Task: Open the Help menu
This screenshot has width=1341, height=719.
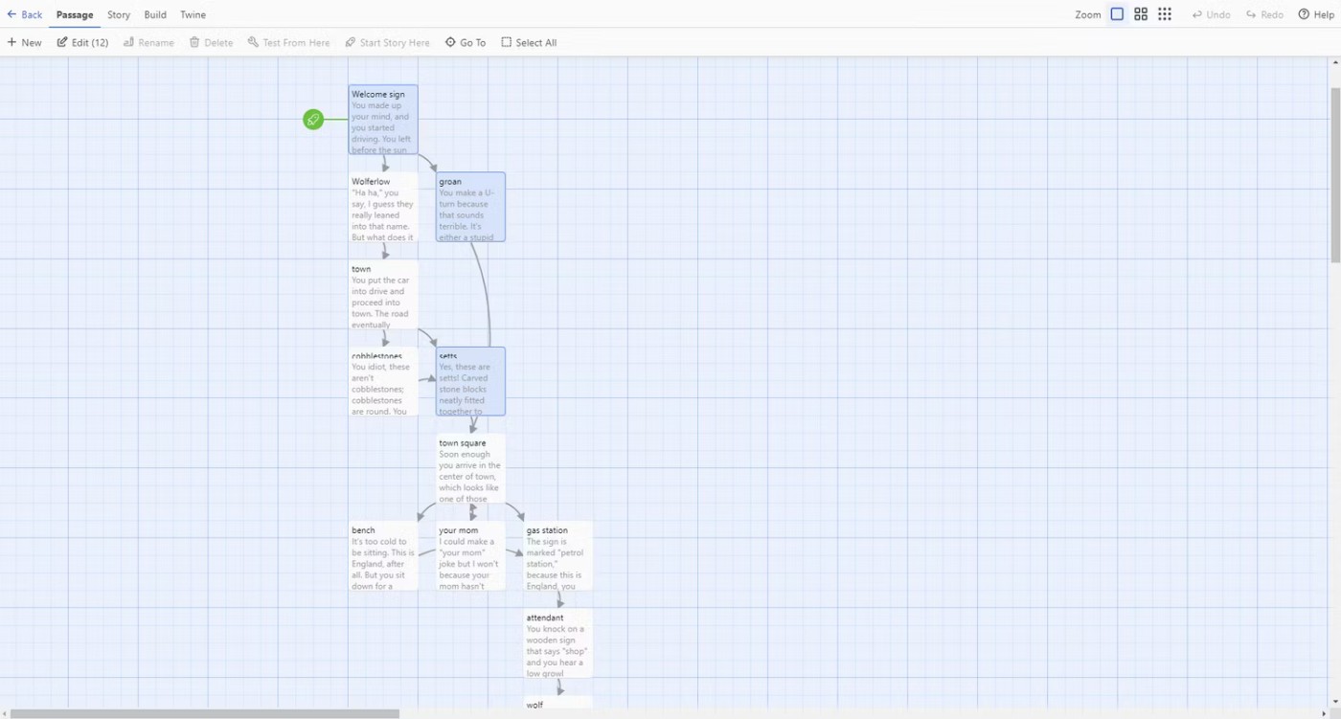Action: point(1316,14)
